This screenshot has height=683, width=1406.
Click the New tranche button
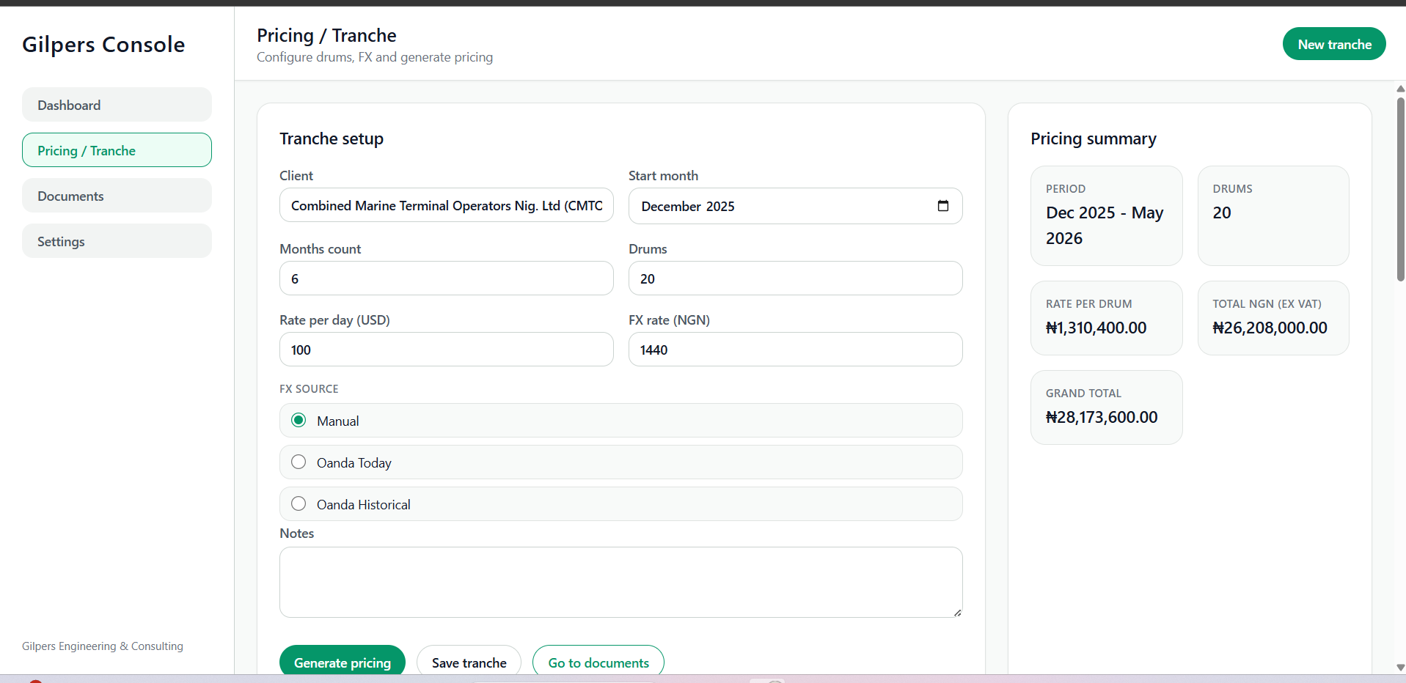click(1333, 45)
